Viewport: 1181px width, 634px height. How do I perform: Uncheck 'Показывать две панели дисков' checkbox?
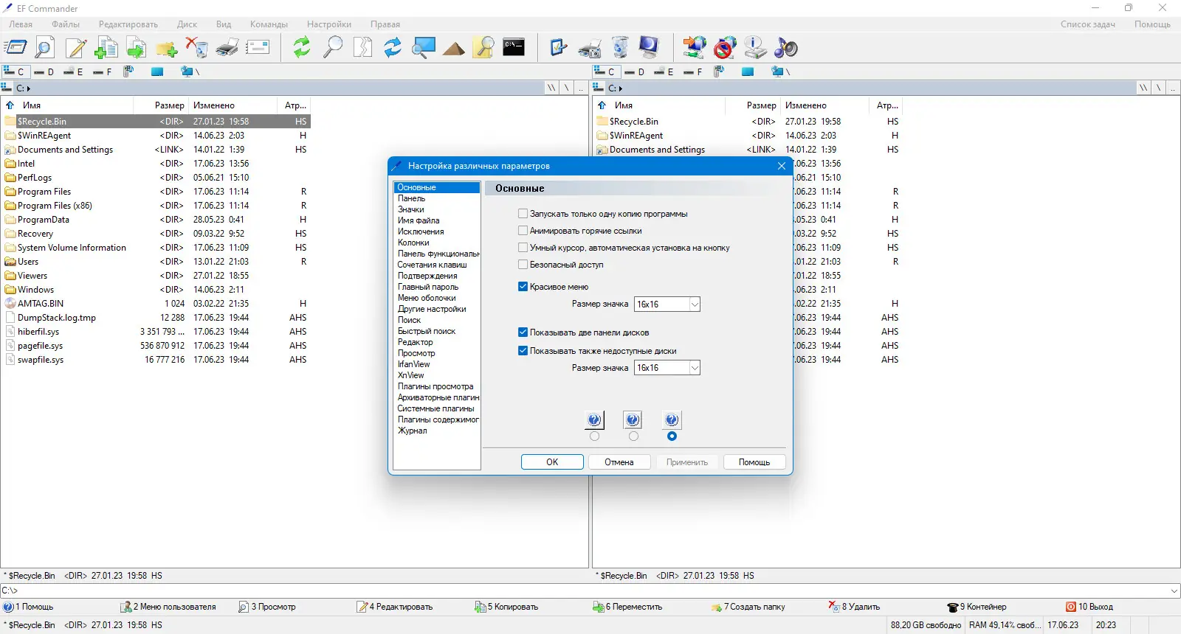pos(523,332)
